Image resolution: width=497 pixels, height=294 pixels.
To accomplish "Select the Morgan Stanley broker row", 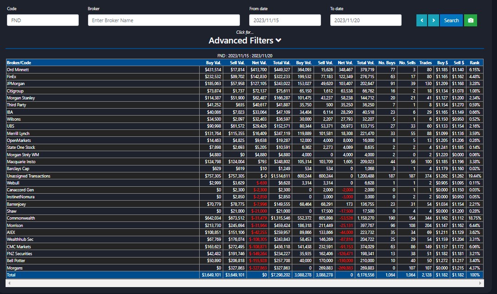I will [x=245, y=98].
